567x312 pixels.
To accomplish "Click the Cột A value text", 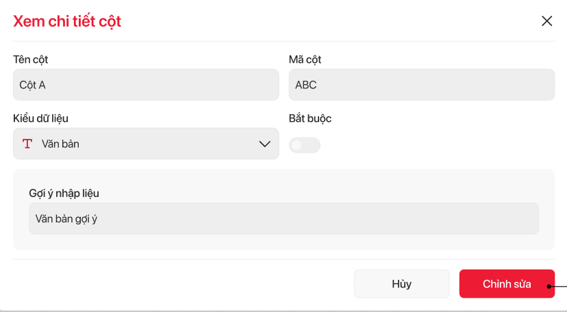I will (x=32, y=85).
